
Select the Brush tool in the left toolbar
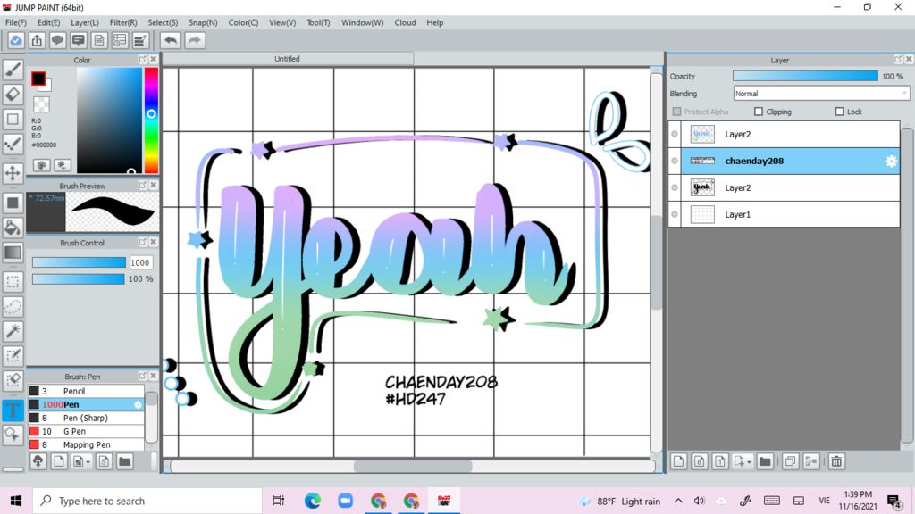13,70
